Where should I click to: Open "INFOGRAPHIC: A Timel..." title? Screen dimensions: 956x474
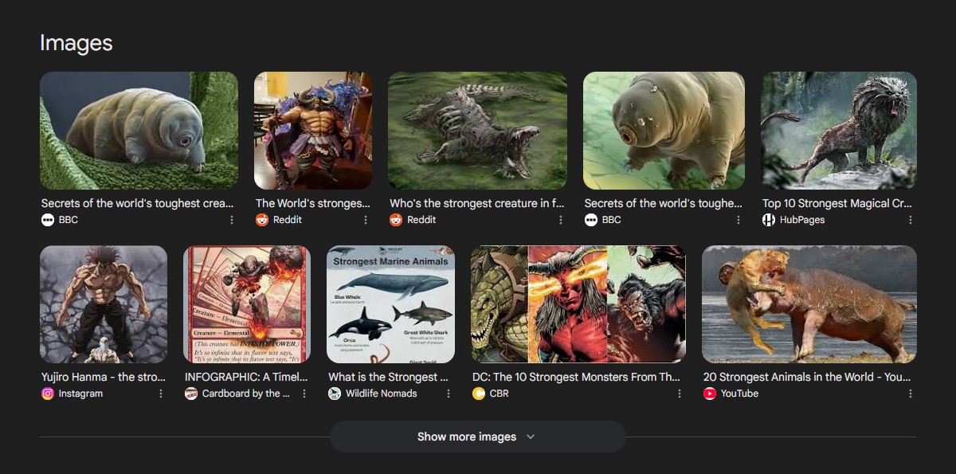(246, 377)
